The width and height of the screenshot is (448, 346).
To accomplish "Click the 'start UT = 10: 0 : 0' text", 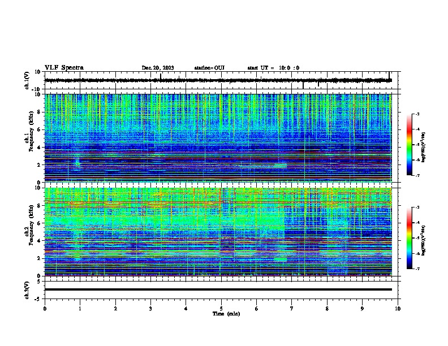I will [x=273, y=68].
